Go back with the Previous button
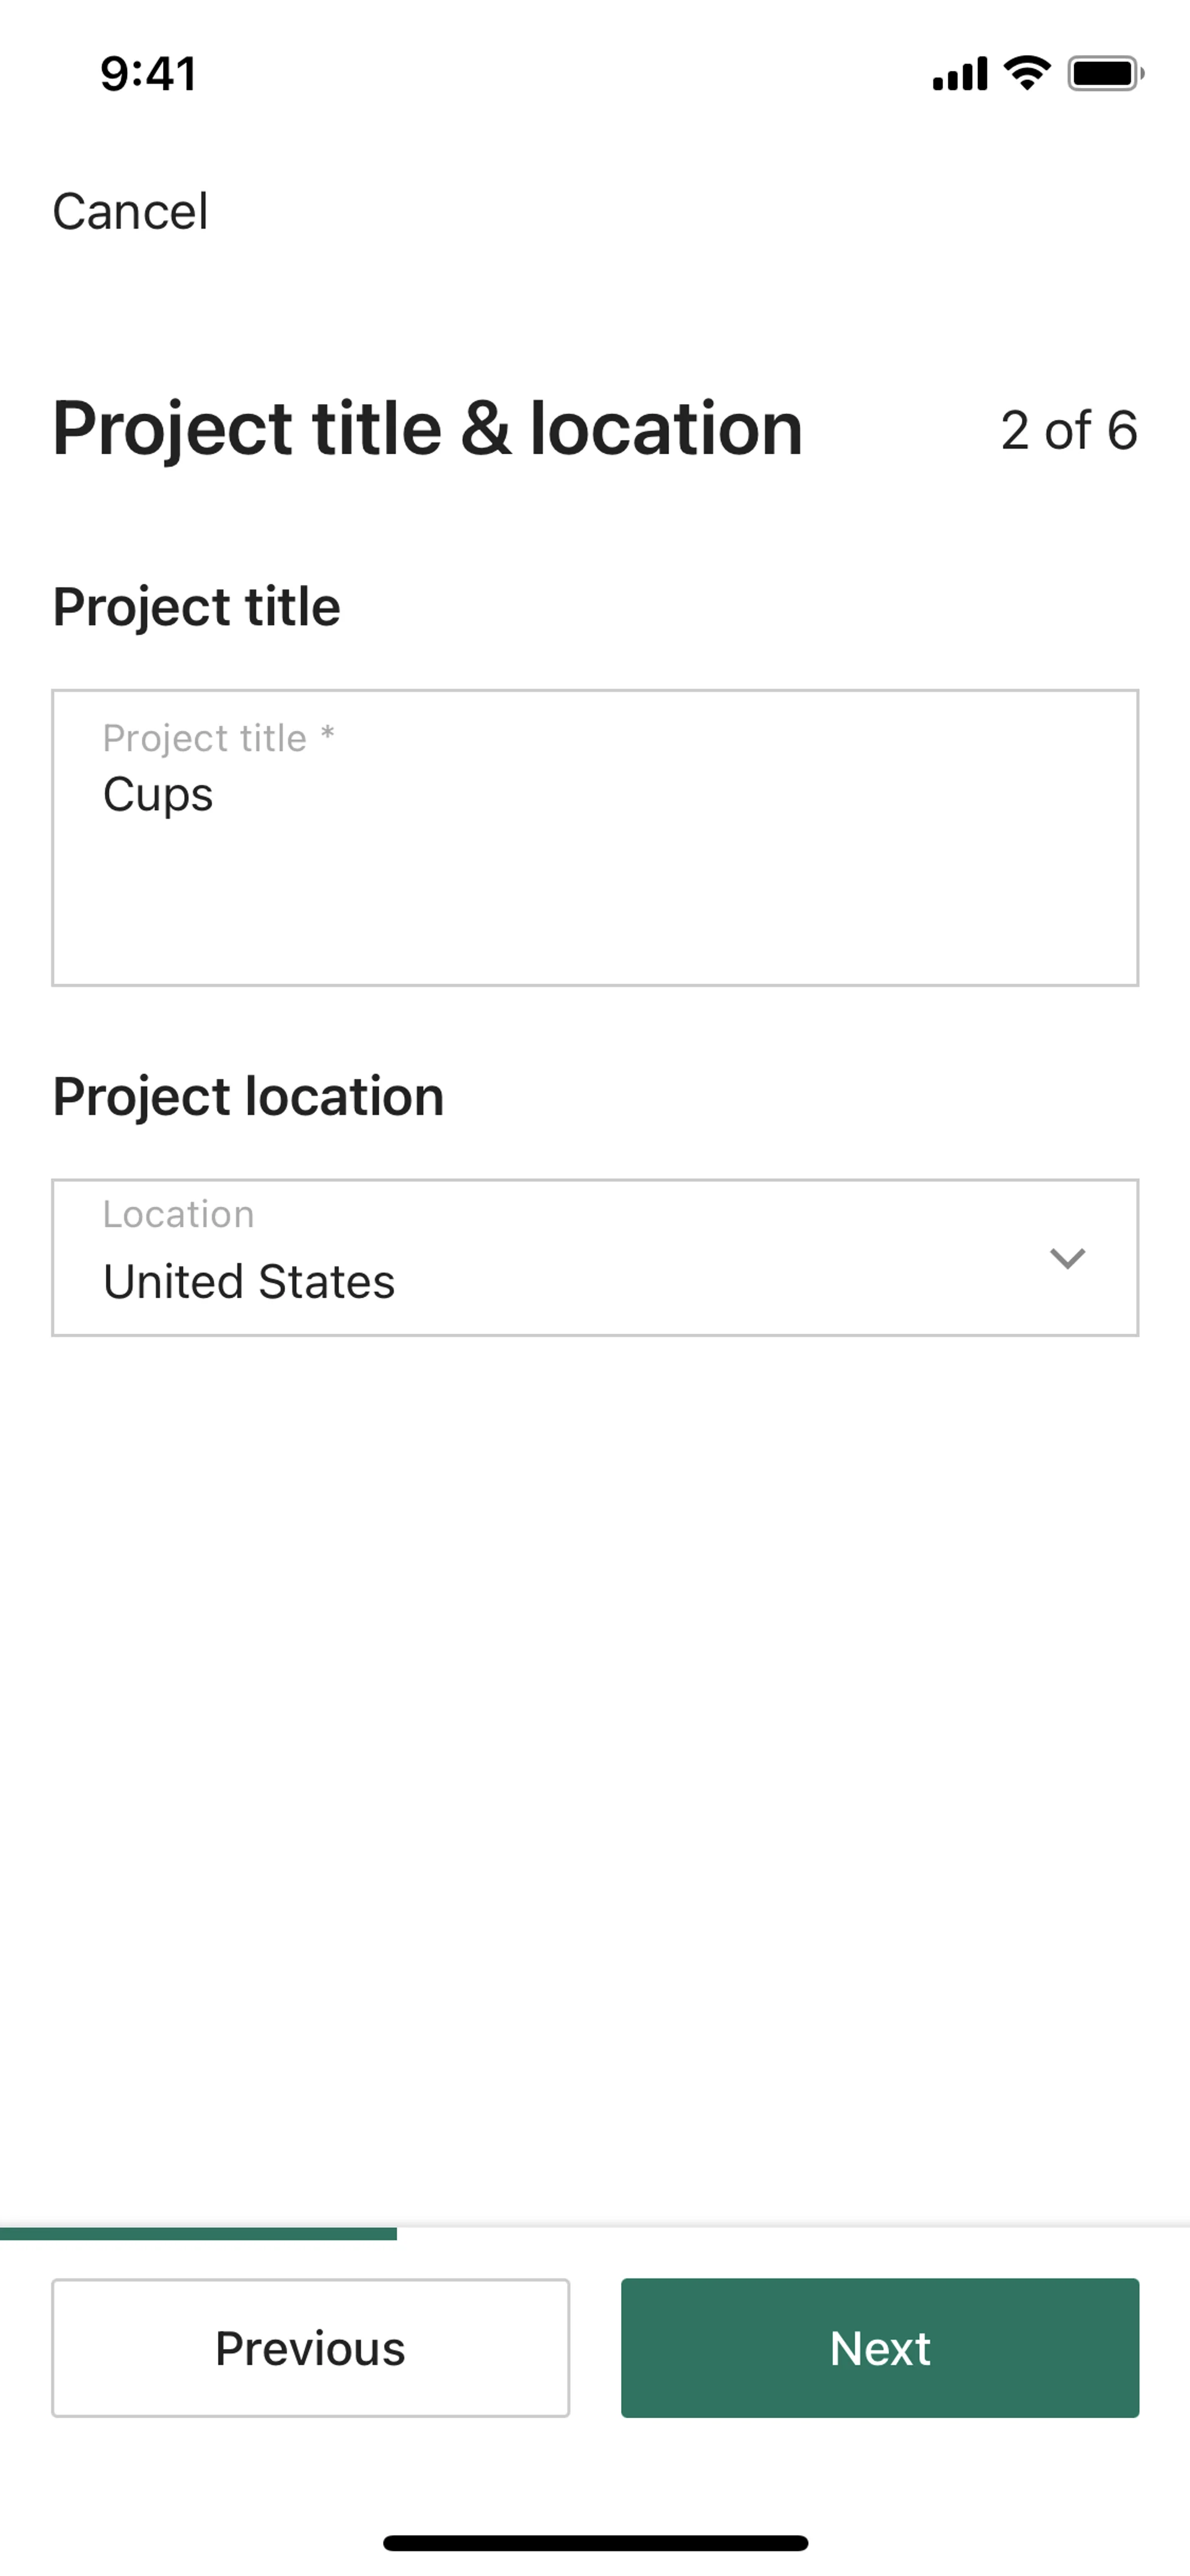This screenshot has width=1190, height=2576. pos(310,2348)
